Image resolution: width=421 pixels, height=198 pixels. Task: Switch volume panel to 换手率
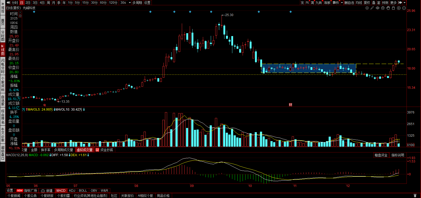[46, 150]
